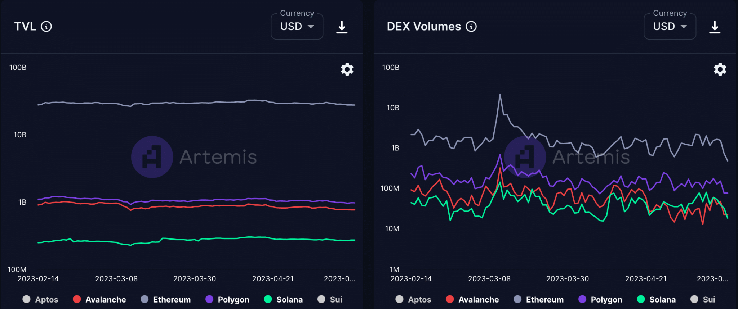738x309 pixels.
Task: Download the TVL chart data
Action: [342, 27]
